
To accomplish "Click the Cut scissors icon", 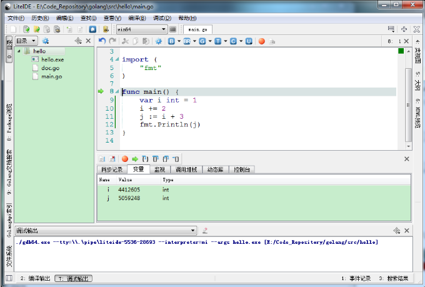I will (125, 41).
